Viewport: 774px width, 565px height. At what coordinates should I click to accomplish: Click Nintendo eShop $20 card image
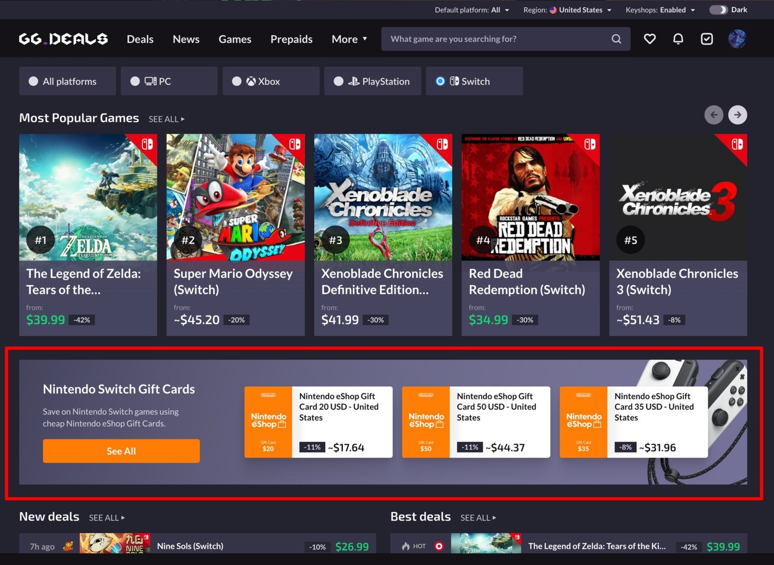tap(268, 422)
